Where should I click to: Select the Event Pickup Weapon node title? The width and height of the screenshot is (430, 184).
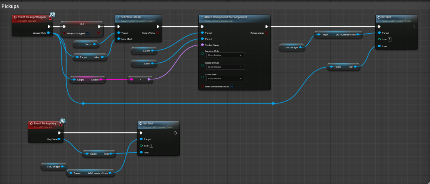[x=32, y=17]
